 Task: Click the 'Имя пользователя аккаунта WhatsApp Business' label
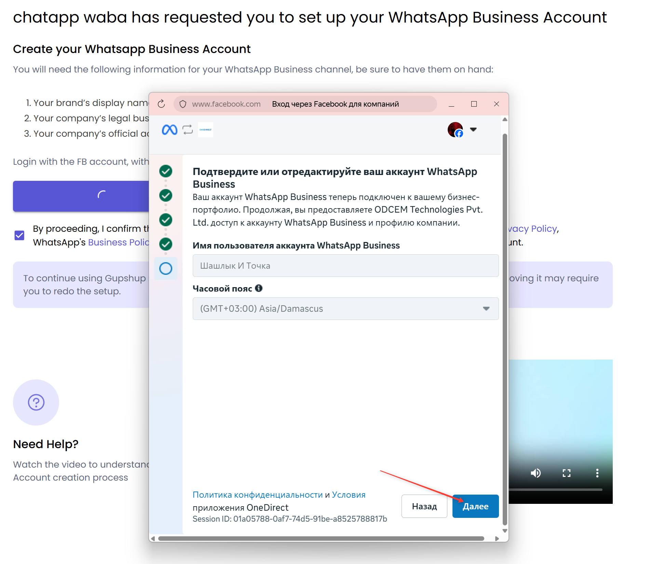pos(296,245)
